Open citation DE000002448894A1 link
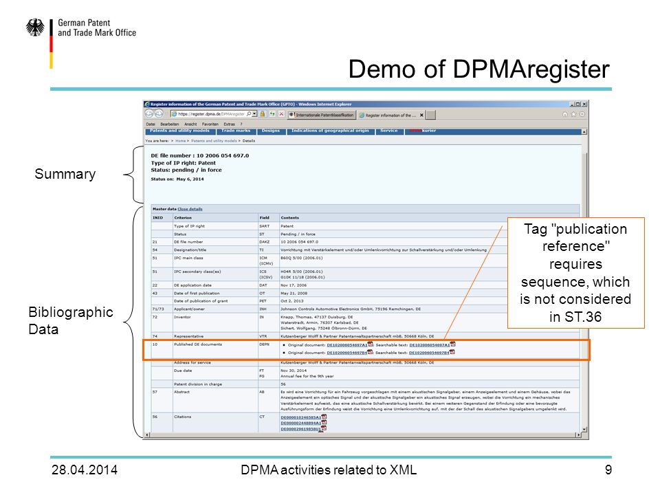The height and width of the screenshot is (495, 660). [300, 423]
